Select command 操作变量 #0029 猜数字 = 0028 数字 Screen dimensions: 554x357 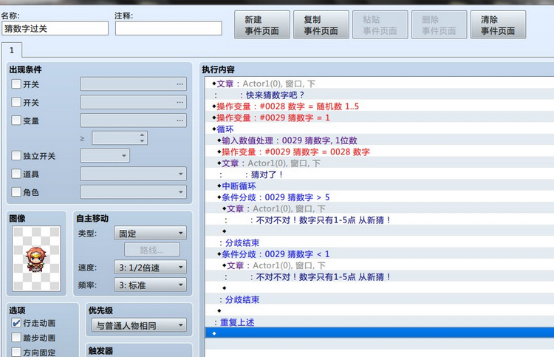[x=380, y=152]
